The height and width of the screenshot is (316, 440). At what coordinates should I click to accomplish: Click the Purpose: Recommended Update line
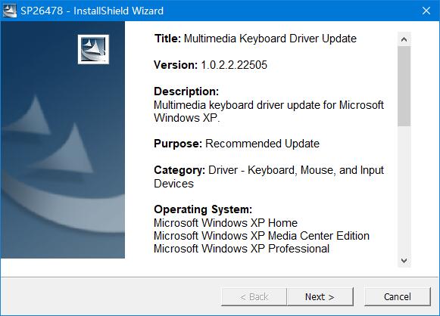tap(236, 144)
